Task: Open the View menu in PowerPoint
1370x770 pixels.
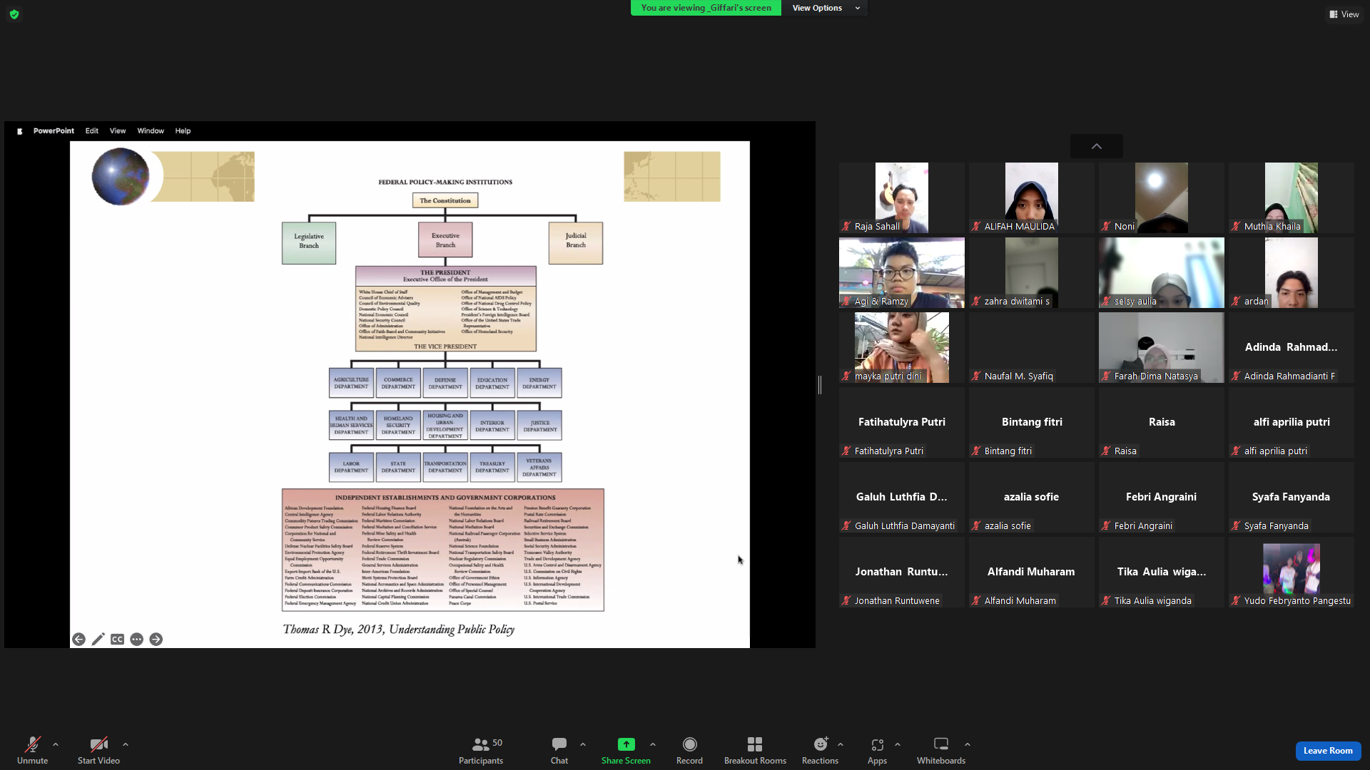Action: tap(118, 131)
